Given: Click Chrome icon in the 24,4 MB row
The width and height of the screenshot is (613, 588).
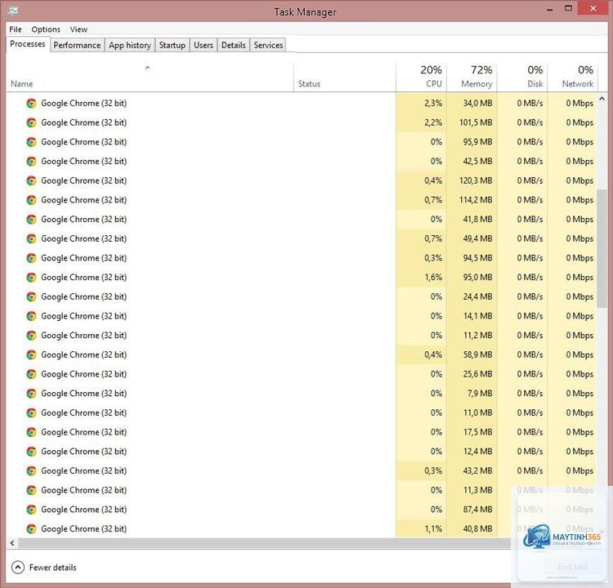Looking at the screenshot, I should (x=31, y=296).
